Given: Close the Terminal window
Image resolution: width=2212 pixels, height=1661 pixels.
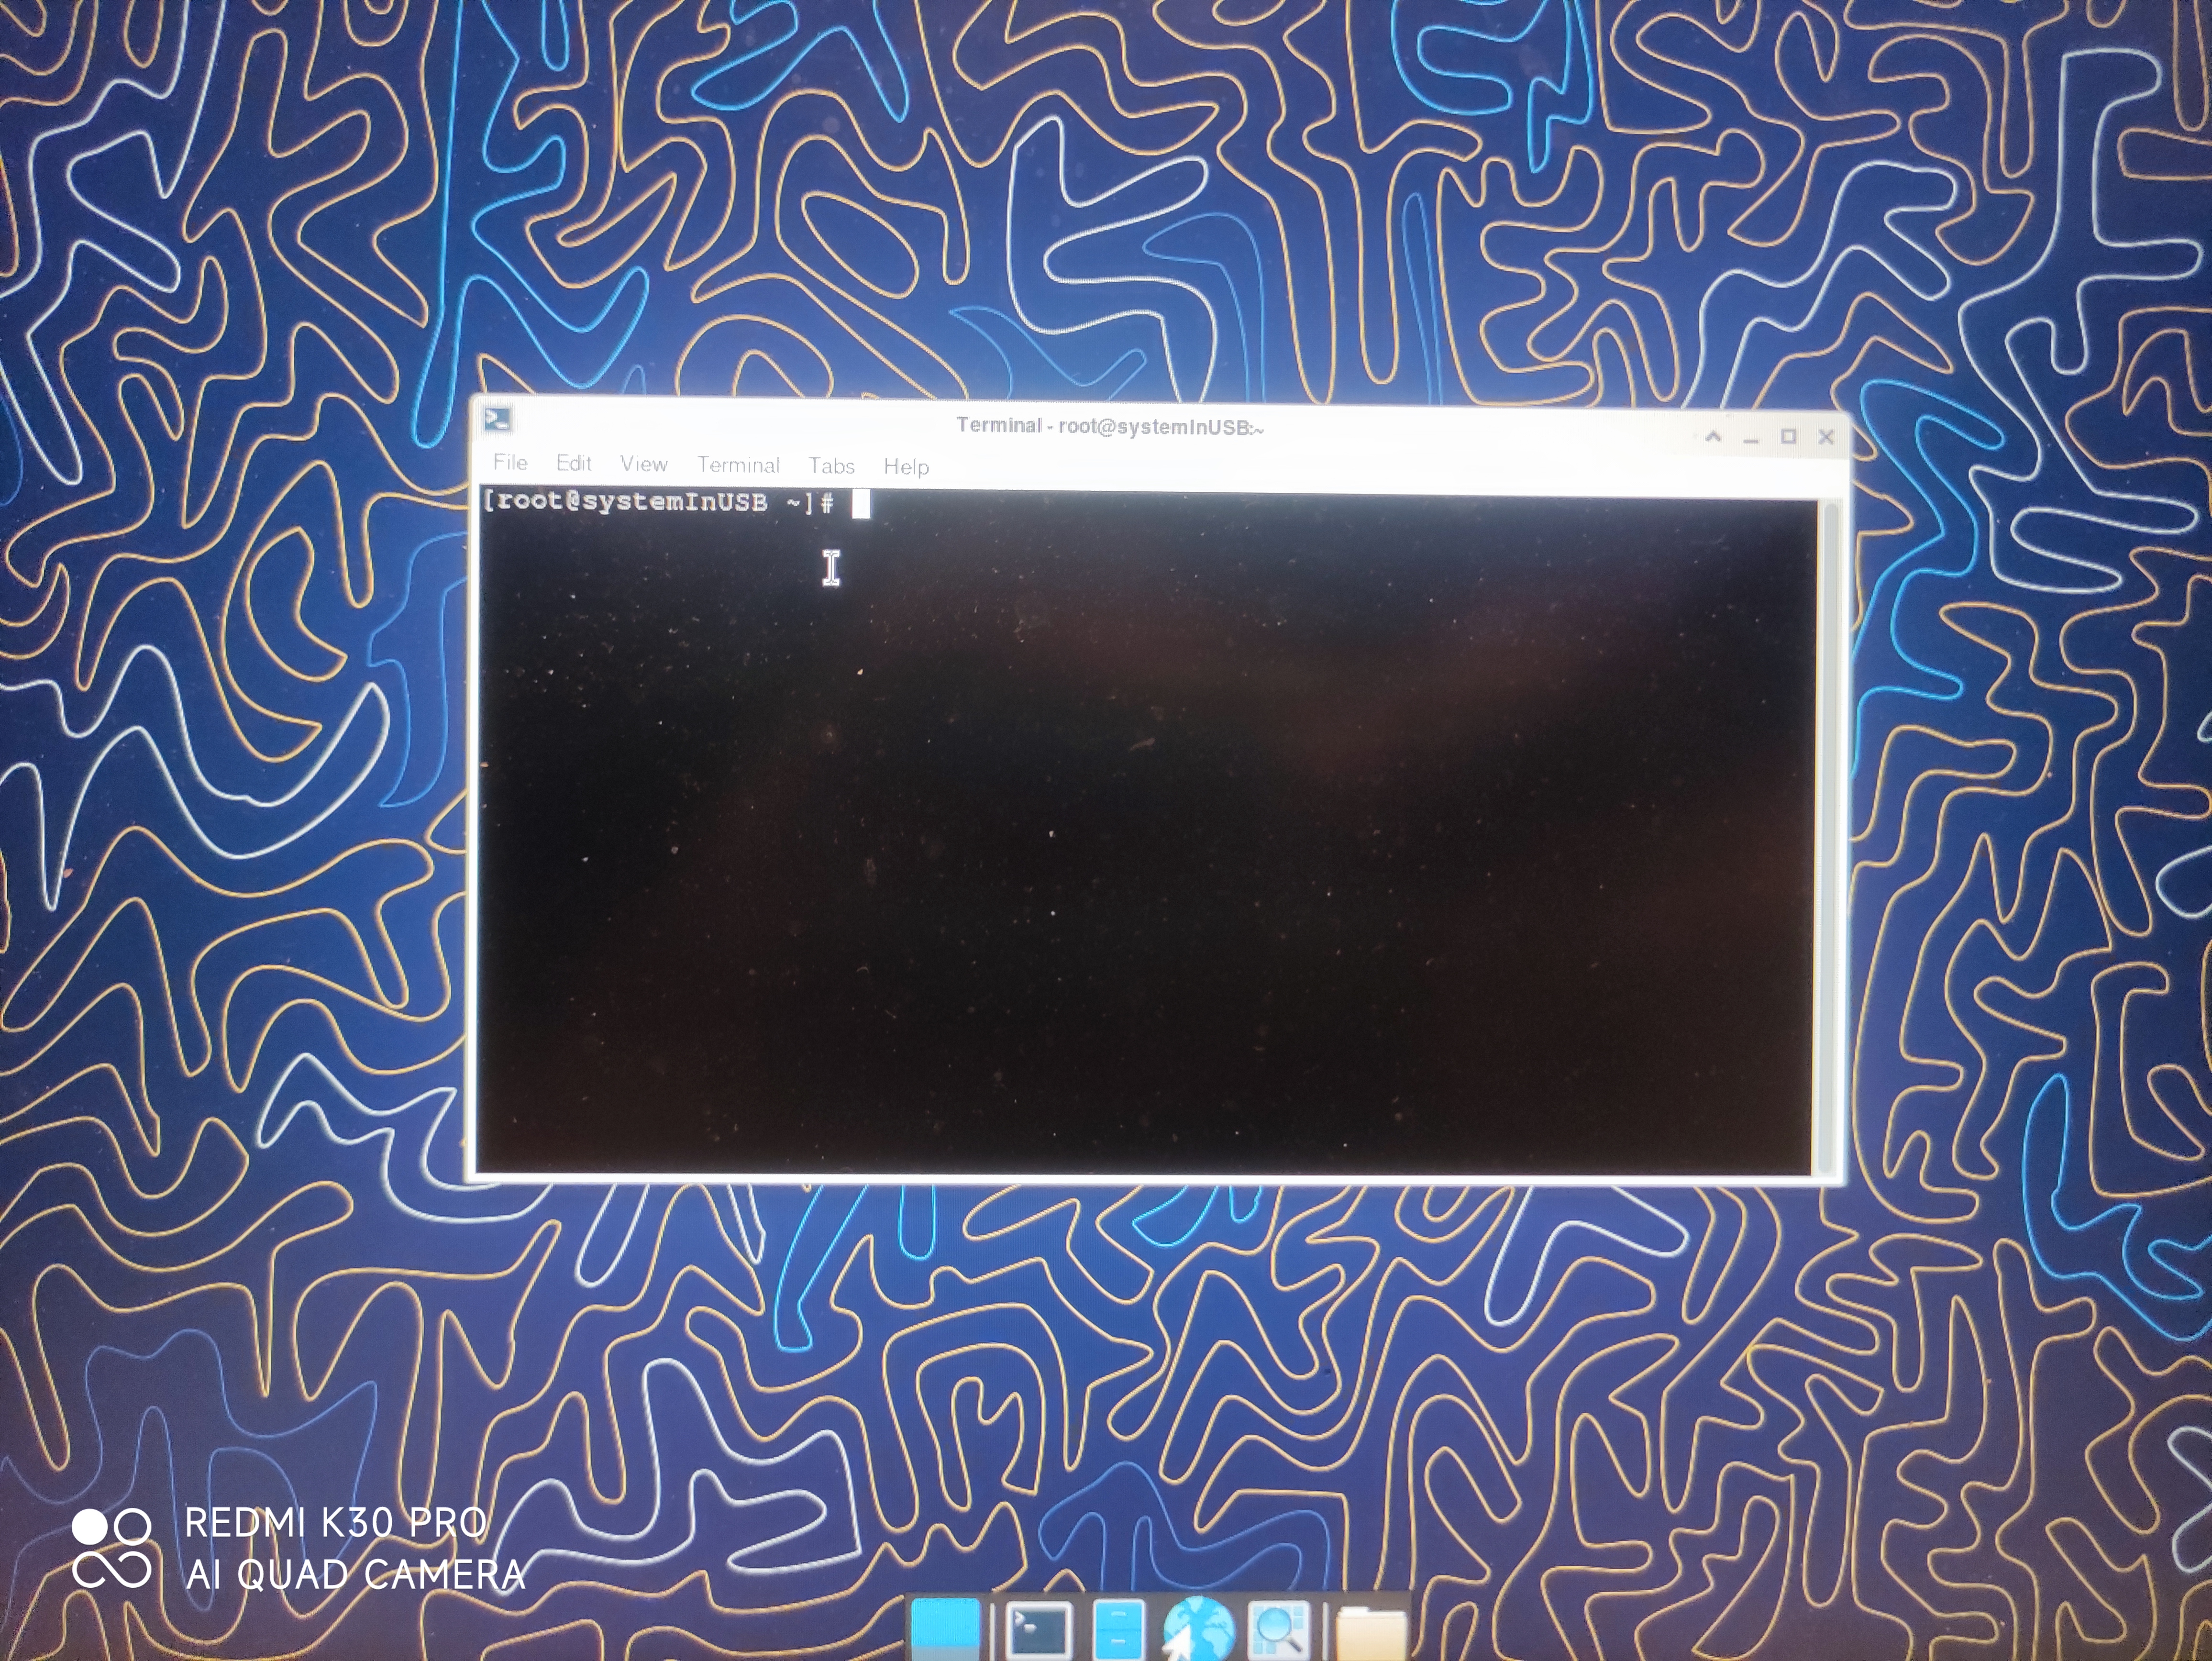Looking at the screenshot, I should 1826,437.
